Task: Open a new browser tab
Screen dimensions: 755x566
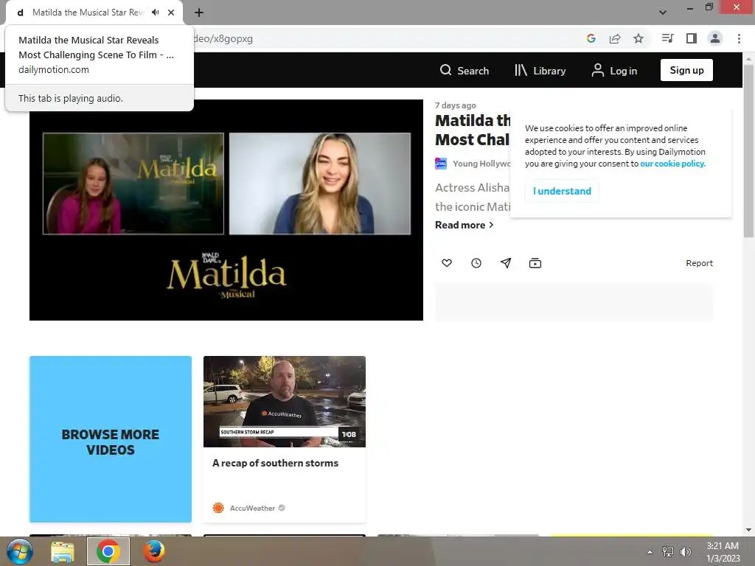Action: (199, 13)
